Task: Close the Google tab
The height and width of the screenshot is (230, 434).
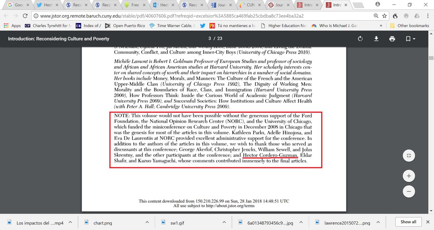Action: (27, 5)
